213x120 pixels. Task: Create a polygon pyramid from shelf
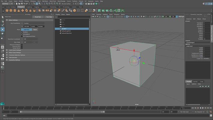click(x=30, y=10)
